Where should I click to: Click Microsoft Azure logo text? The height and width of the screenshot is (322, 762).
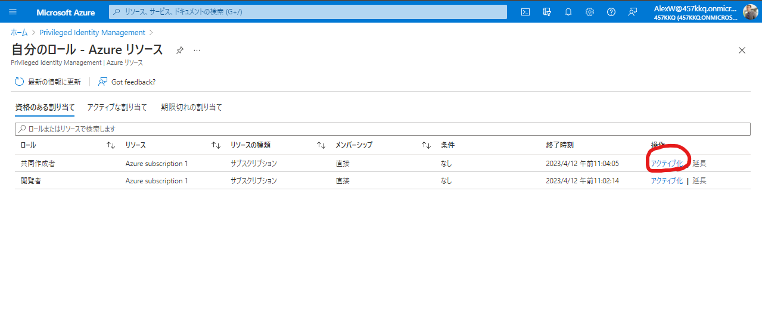point(66,12)
